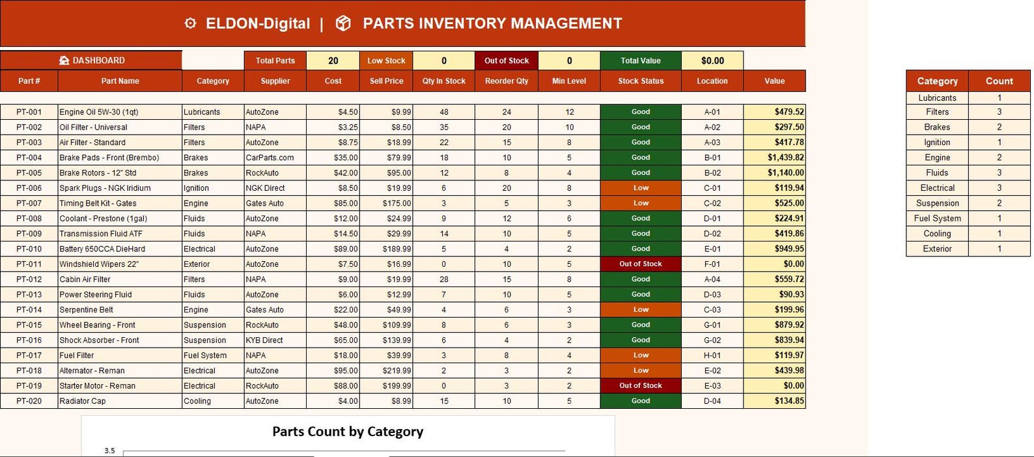The height and width of the screenshot is (457, 1034).
Task: Select the Qty In Stock column header
Action: coord(444,81)
